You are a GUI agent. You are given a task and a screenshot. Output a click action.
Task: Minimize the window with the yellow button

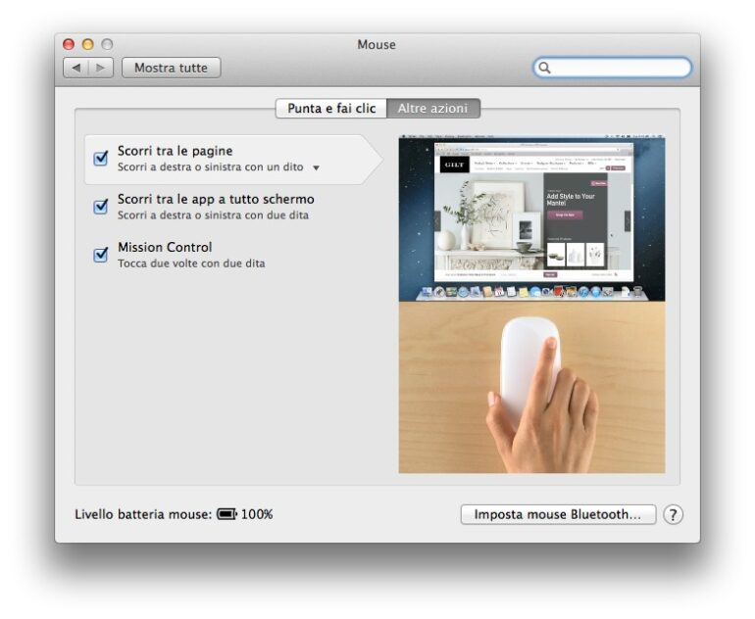pyautogui.click(x=87, y=44)
